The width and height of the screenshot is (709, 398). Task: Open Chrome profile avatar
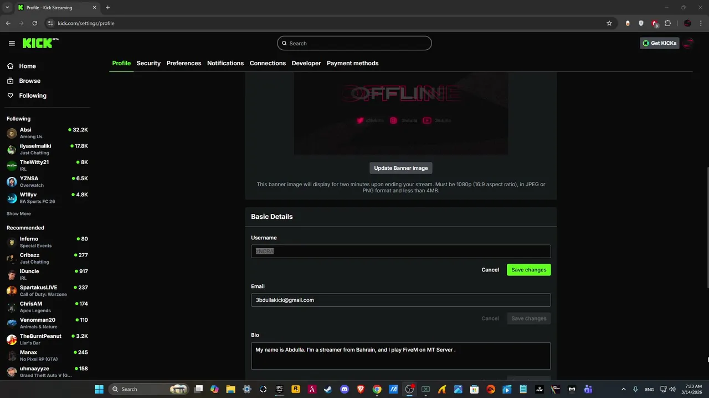click(x=687, y=23)
